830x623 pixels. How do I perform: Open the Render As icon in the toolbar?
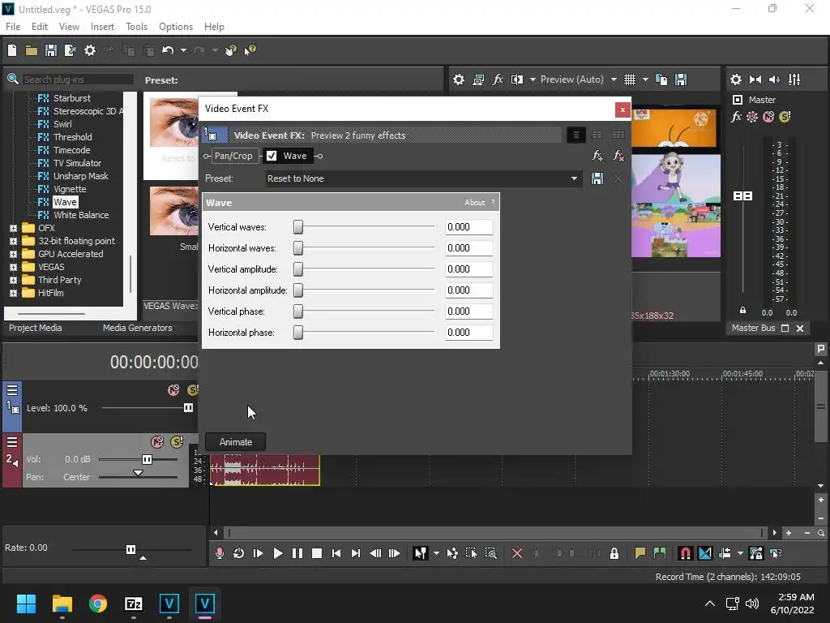(70, 50)
